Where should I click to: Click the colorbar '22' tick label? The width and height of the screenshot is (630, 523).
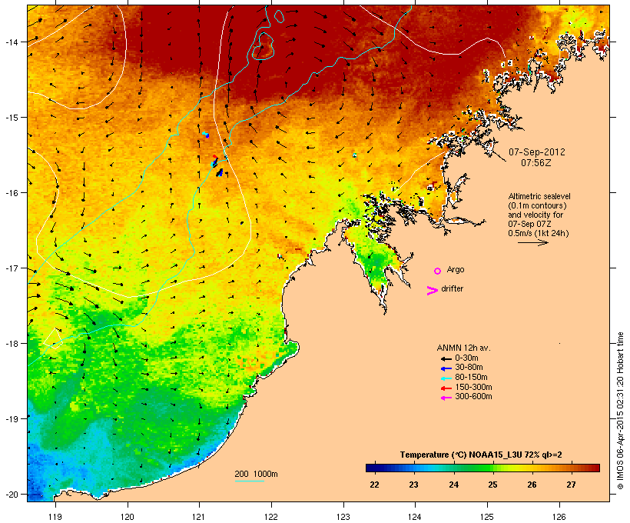[374, 485]
